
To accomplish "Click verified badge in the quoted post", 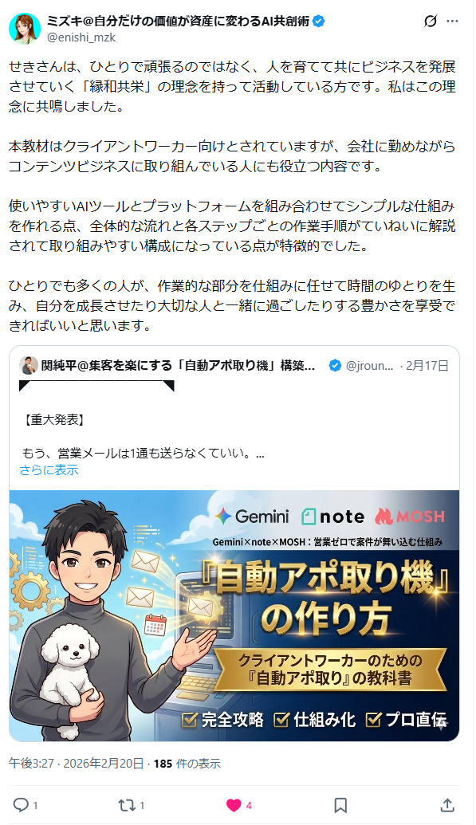I will click(x=335, y=366).
